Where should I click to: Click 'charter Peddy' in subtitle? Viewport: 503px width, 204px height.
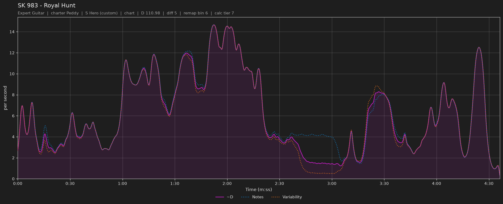[65, 13]
